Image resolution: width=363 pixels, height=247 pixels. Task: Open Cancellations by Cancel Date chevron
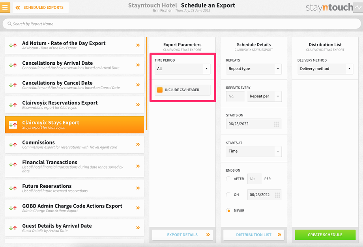[138, 85]
